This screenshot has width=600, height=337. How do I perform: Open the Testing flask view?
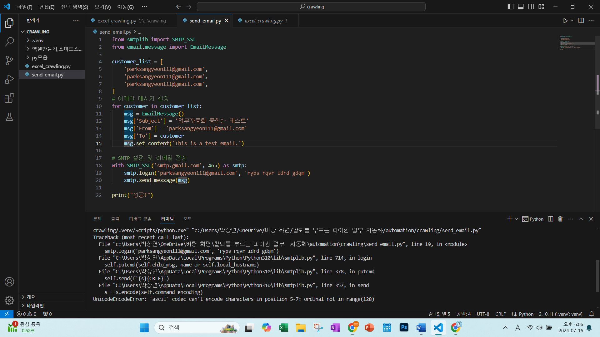pos(9,117)
